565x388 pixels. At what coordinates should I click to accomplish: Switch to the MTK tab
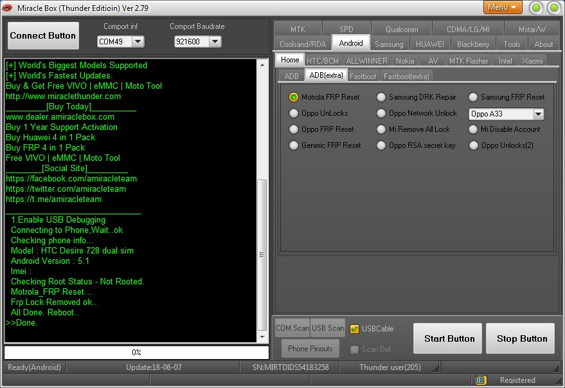click(x=298, y=29)
